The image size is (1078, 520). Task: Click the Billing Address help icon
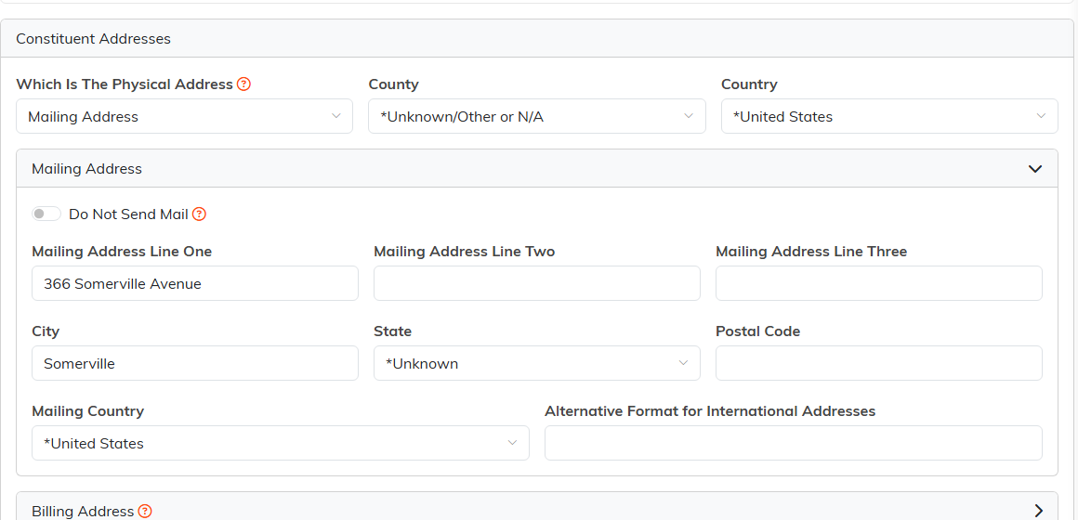144,511
